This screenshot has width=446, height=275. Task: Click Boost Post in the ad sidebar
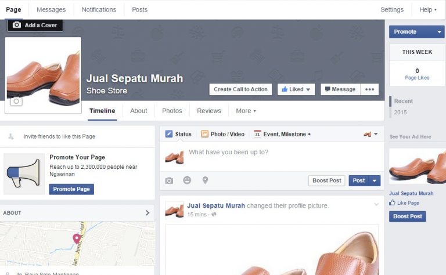(x=408, y=216)
